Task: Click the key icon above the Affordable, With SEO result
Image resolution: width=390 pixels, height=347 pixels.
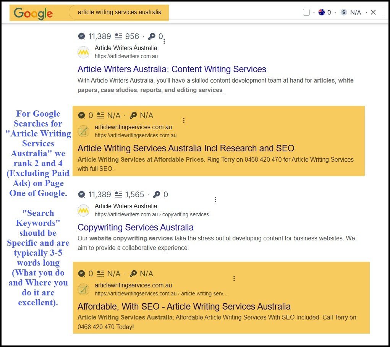Action: pos(133,274)
